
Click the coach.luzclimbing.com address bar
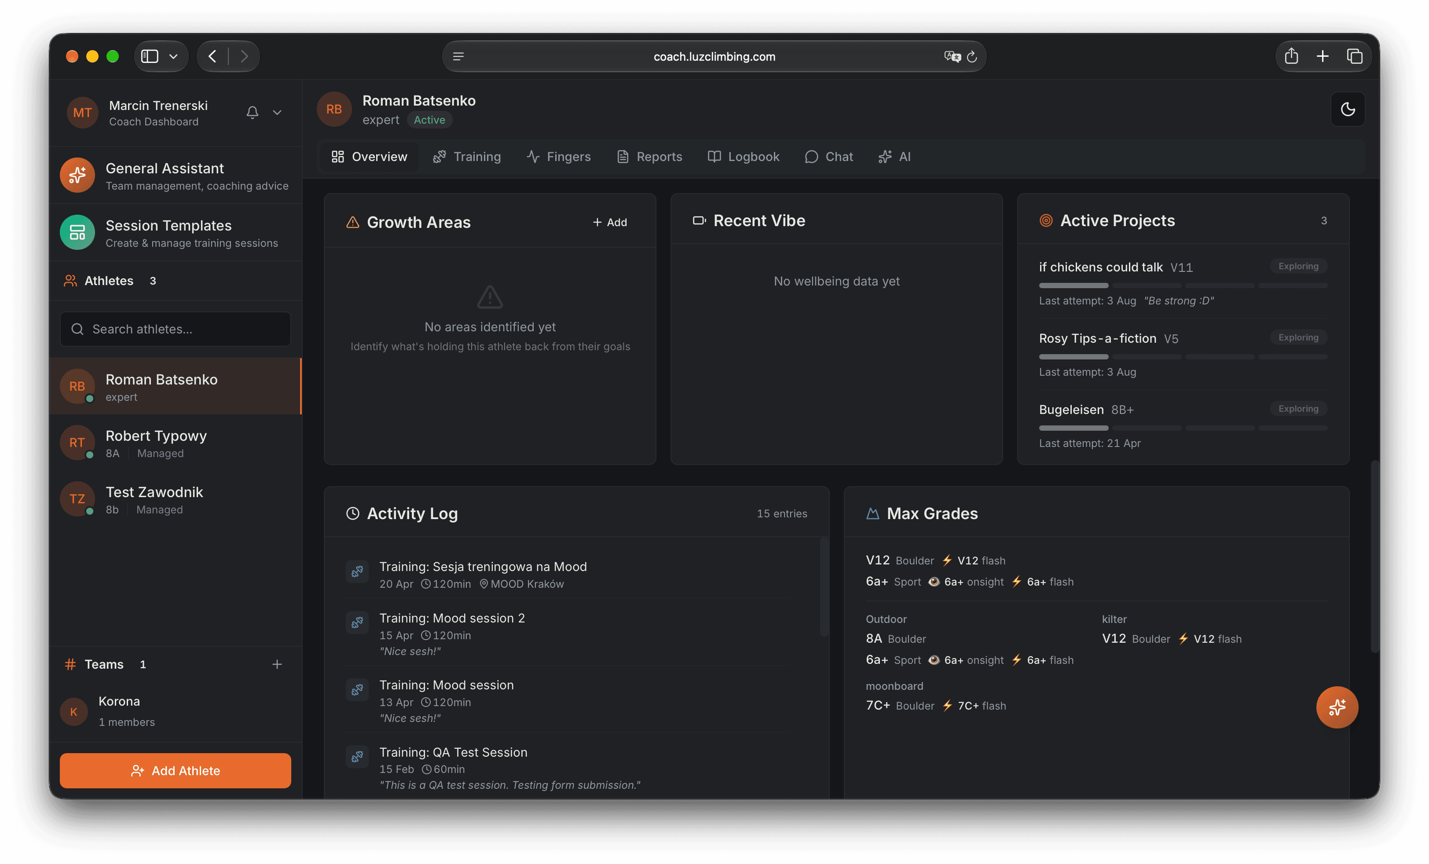[714, 56]
